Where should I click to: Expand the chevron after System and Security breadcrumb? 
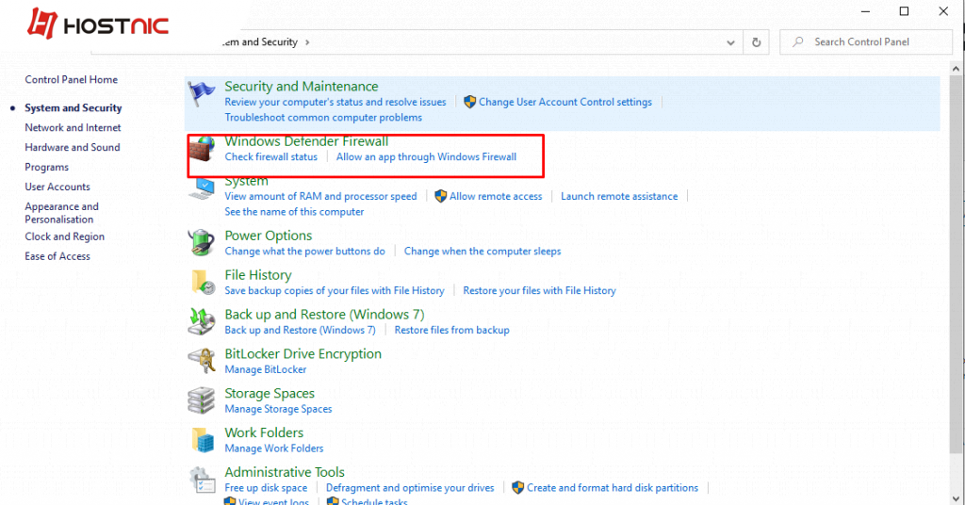tap(307, 42)
